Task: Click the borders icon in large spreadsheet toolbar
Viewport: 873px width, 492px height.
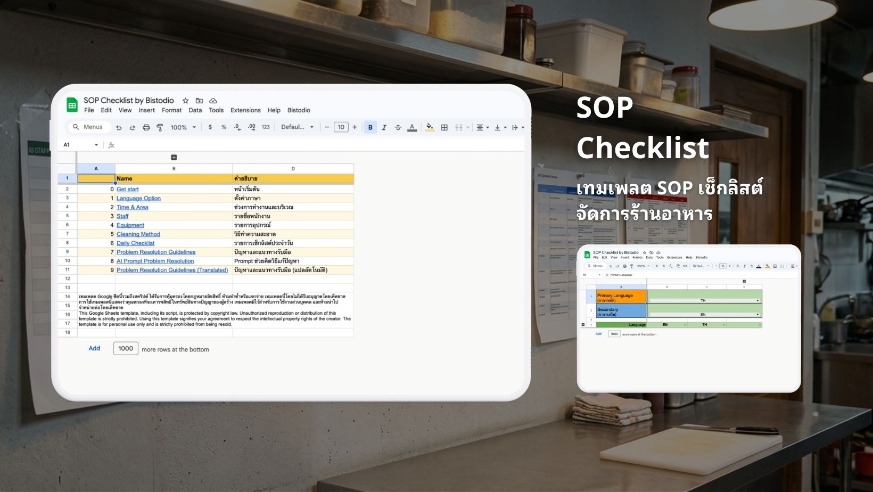Action: pos(444,127)
